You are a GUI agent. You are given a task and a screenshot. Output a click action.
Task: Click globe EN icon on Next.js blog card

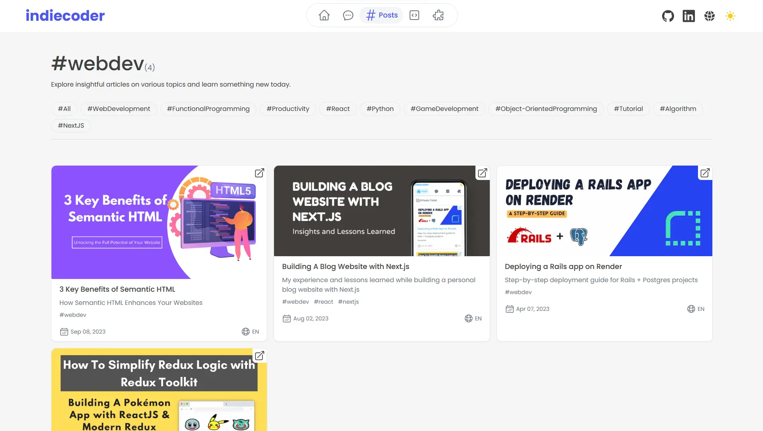click(468, 318)
